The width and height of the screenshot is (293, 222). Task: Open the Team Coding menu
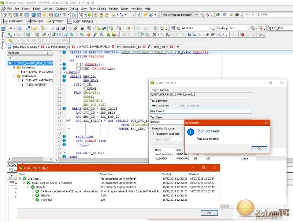[x=98, y=9]
